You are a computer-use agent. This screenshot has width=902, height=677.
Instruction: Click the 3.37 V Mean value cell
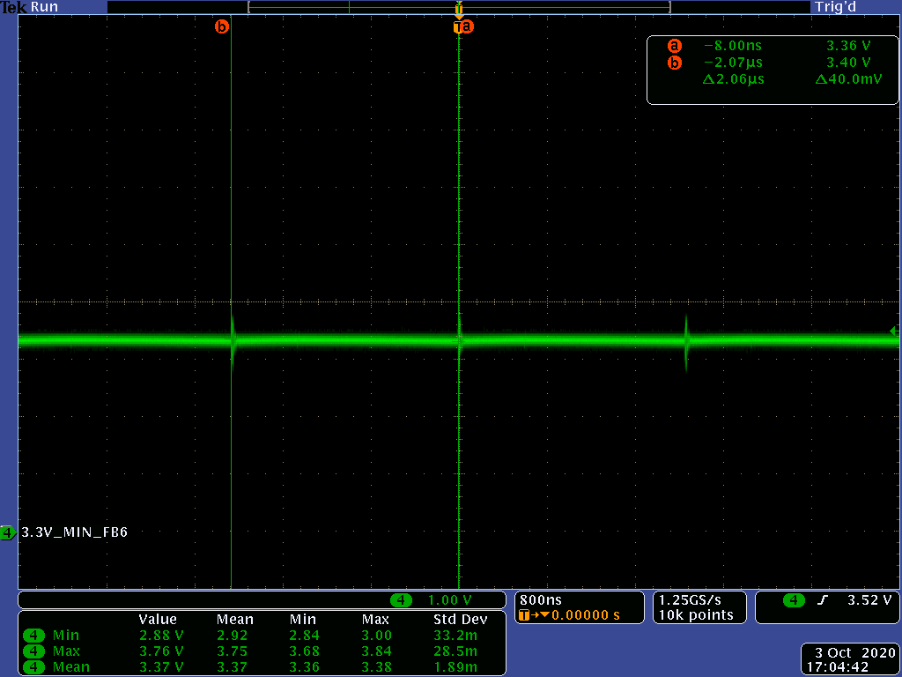tap(162, 667)
